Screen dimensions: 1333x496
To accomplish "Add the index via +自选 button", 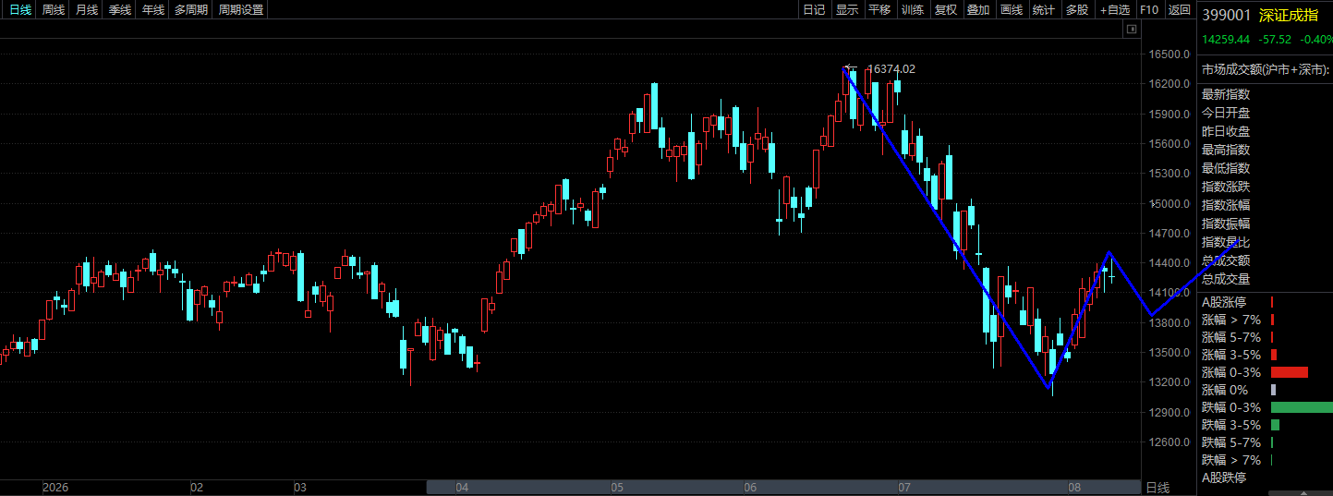I will (1115, 10).
